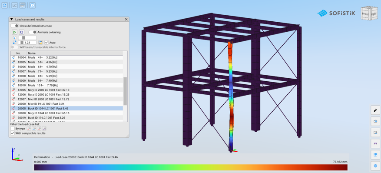Open the LC load case toolbar button
381x173 pixels.
click(x=15, y=5)
